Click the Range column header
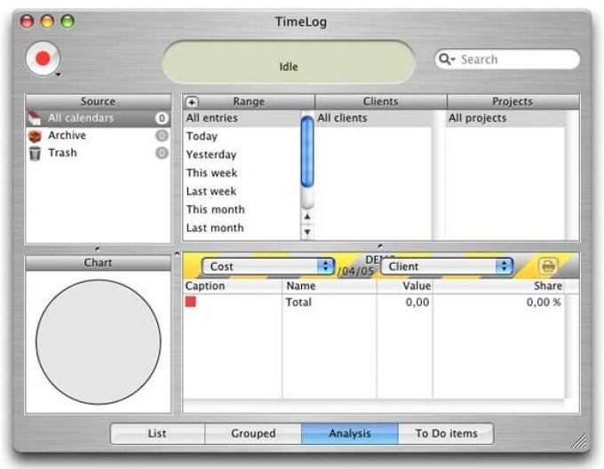 click(249, 101)
